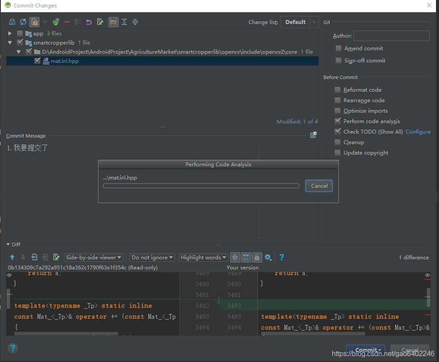Screen dimensions: 439x362
Task: Go to next difference arrow
Action: point(23,257)
